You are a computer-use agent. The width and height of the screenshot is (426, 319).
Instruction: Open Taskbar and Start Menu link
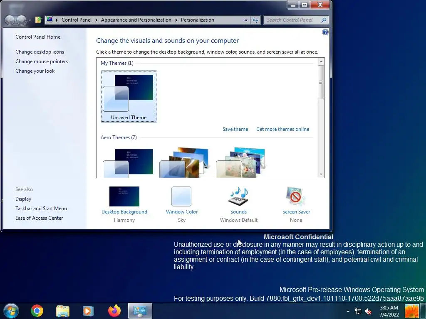pos(41,209)
